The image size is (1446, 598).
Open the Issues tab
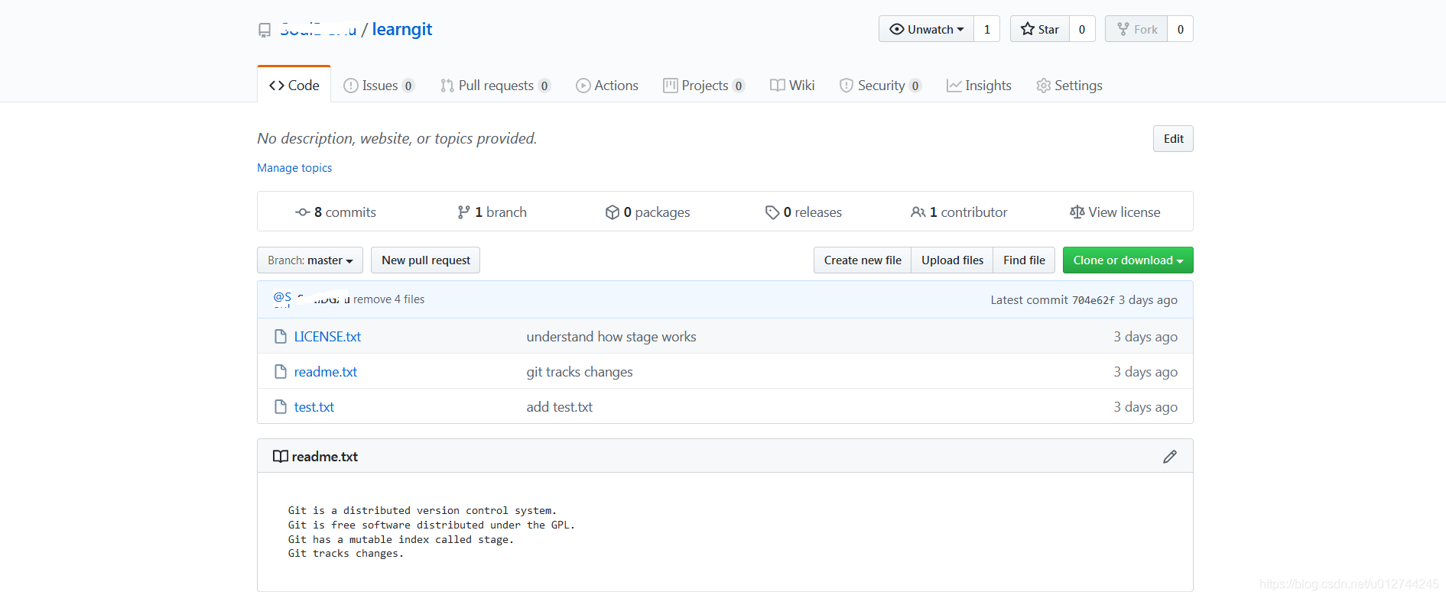point(379,86)
